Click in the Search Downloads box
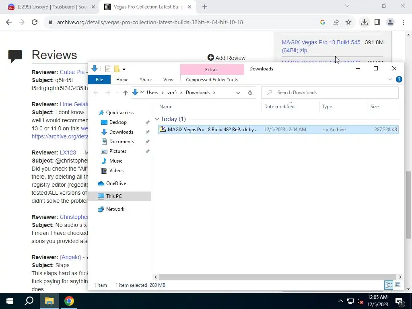 (330, 93)
